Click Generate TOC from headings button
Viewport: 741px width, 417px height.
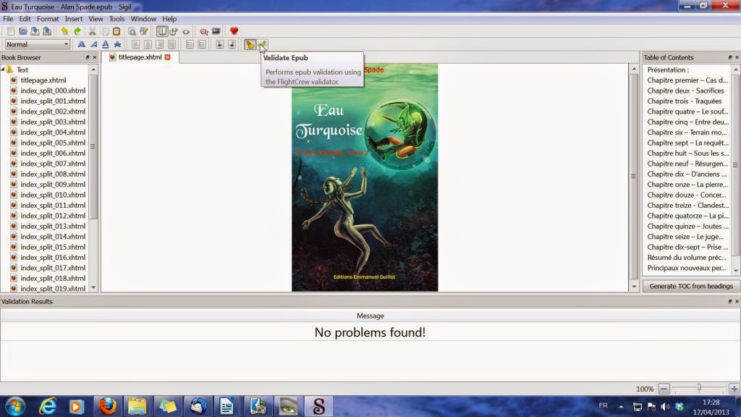point(691,286)
